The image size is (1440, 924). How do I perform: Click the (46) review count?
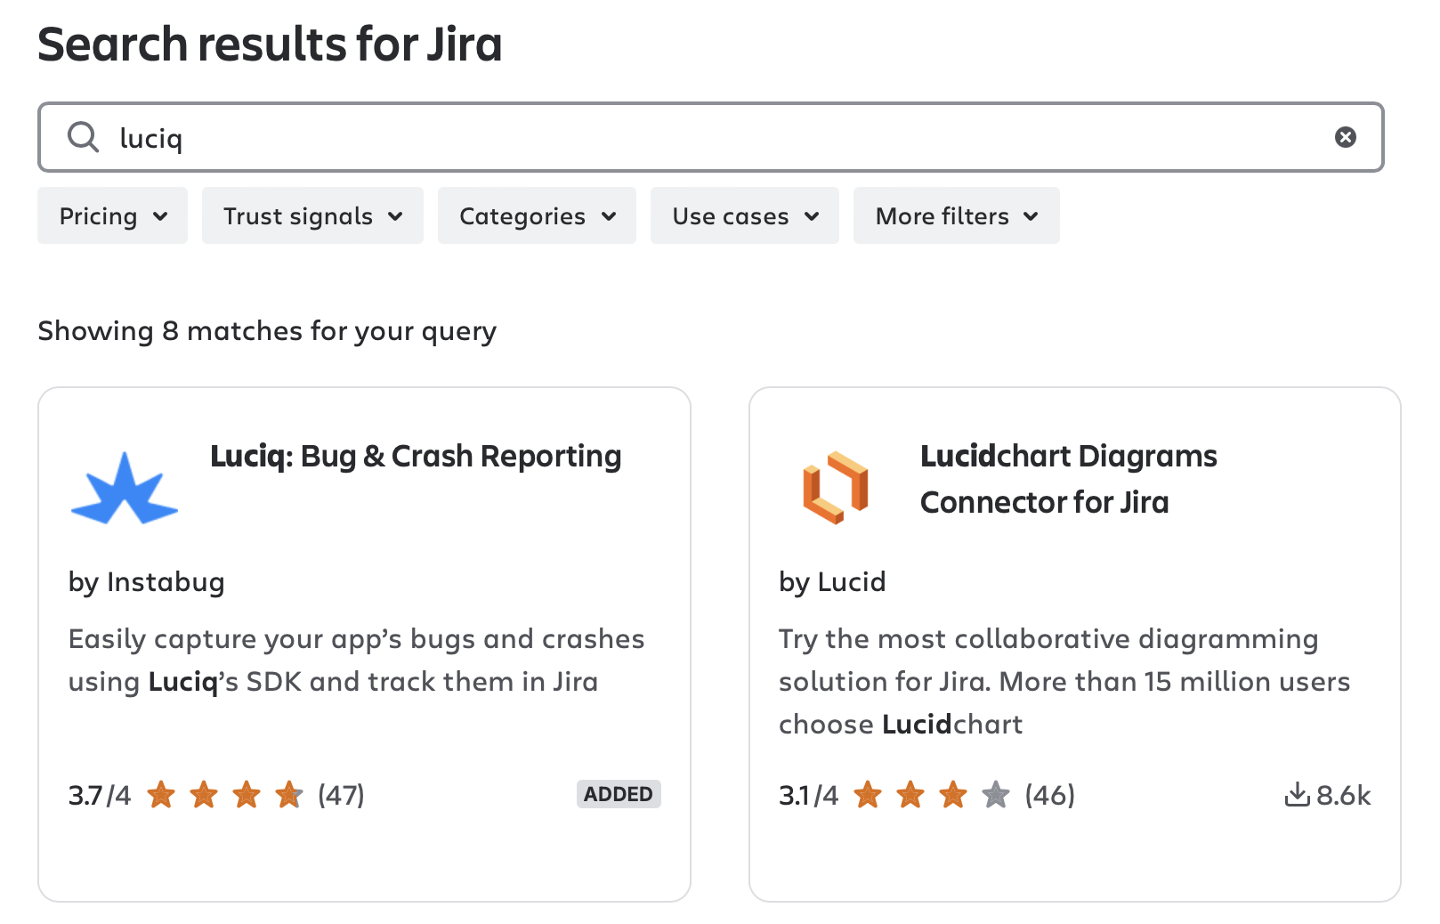click(1050, 795)
